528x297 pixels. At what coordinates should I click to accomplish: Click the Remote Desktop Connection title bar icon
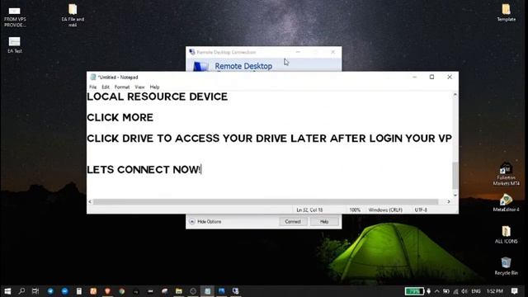pyautogui.click(x=192, y=52)
